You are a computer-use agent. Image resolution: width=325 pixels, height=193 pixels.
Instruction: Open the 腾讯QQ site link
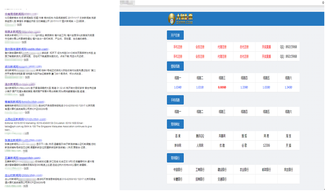coord(200,136)
